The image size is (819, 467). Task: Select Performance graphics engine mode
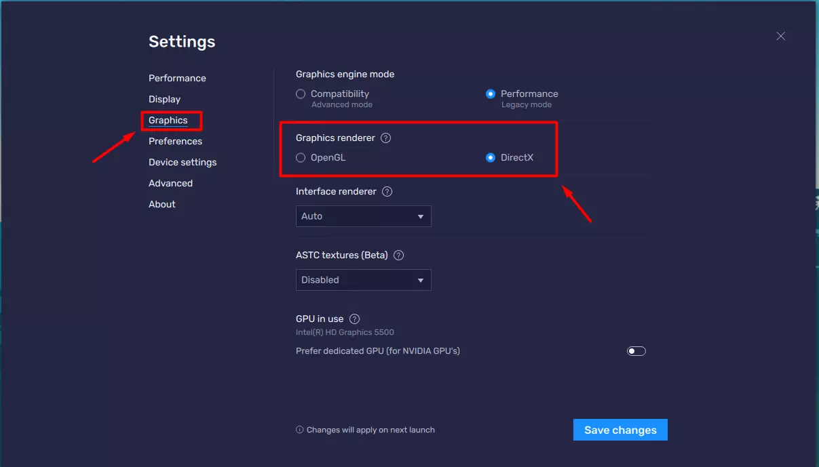[491, 94]
